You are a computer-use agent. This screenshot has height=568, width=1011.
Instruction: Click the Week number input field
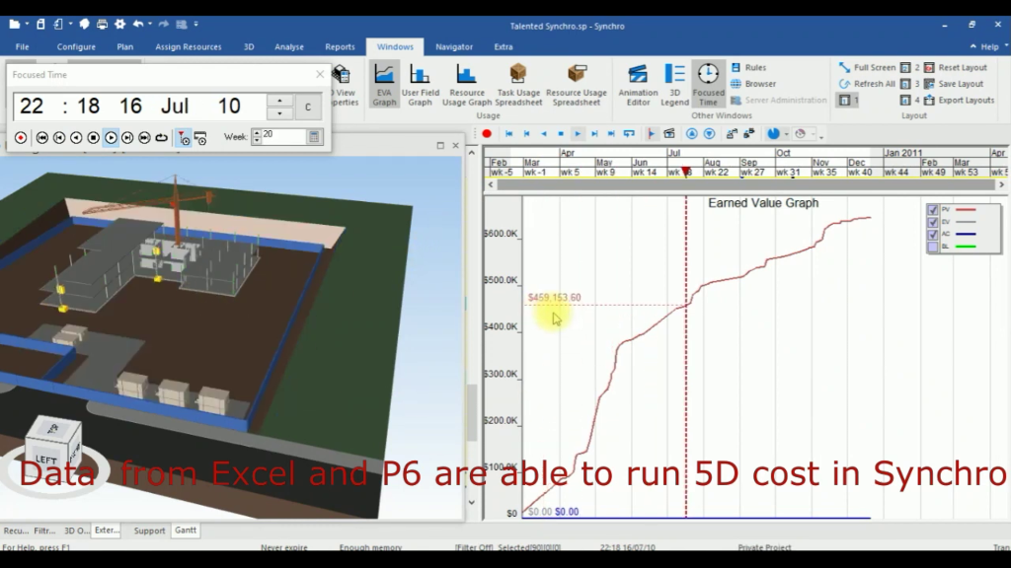tap(283, 136)
